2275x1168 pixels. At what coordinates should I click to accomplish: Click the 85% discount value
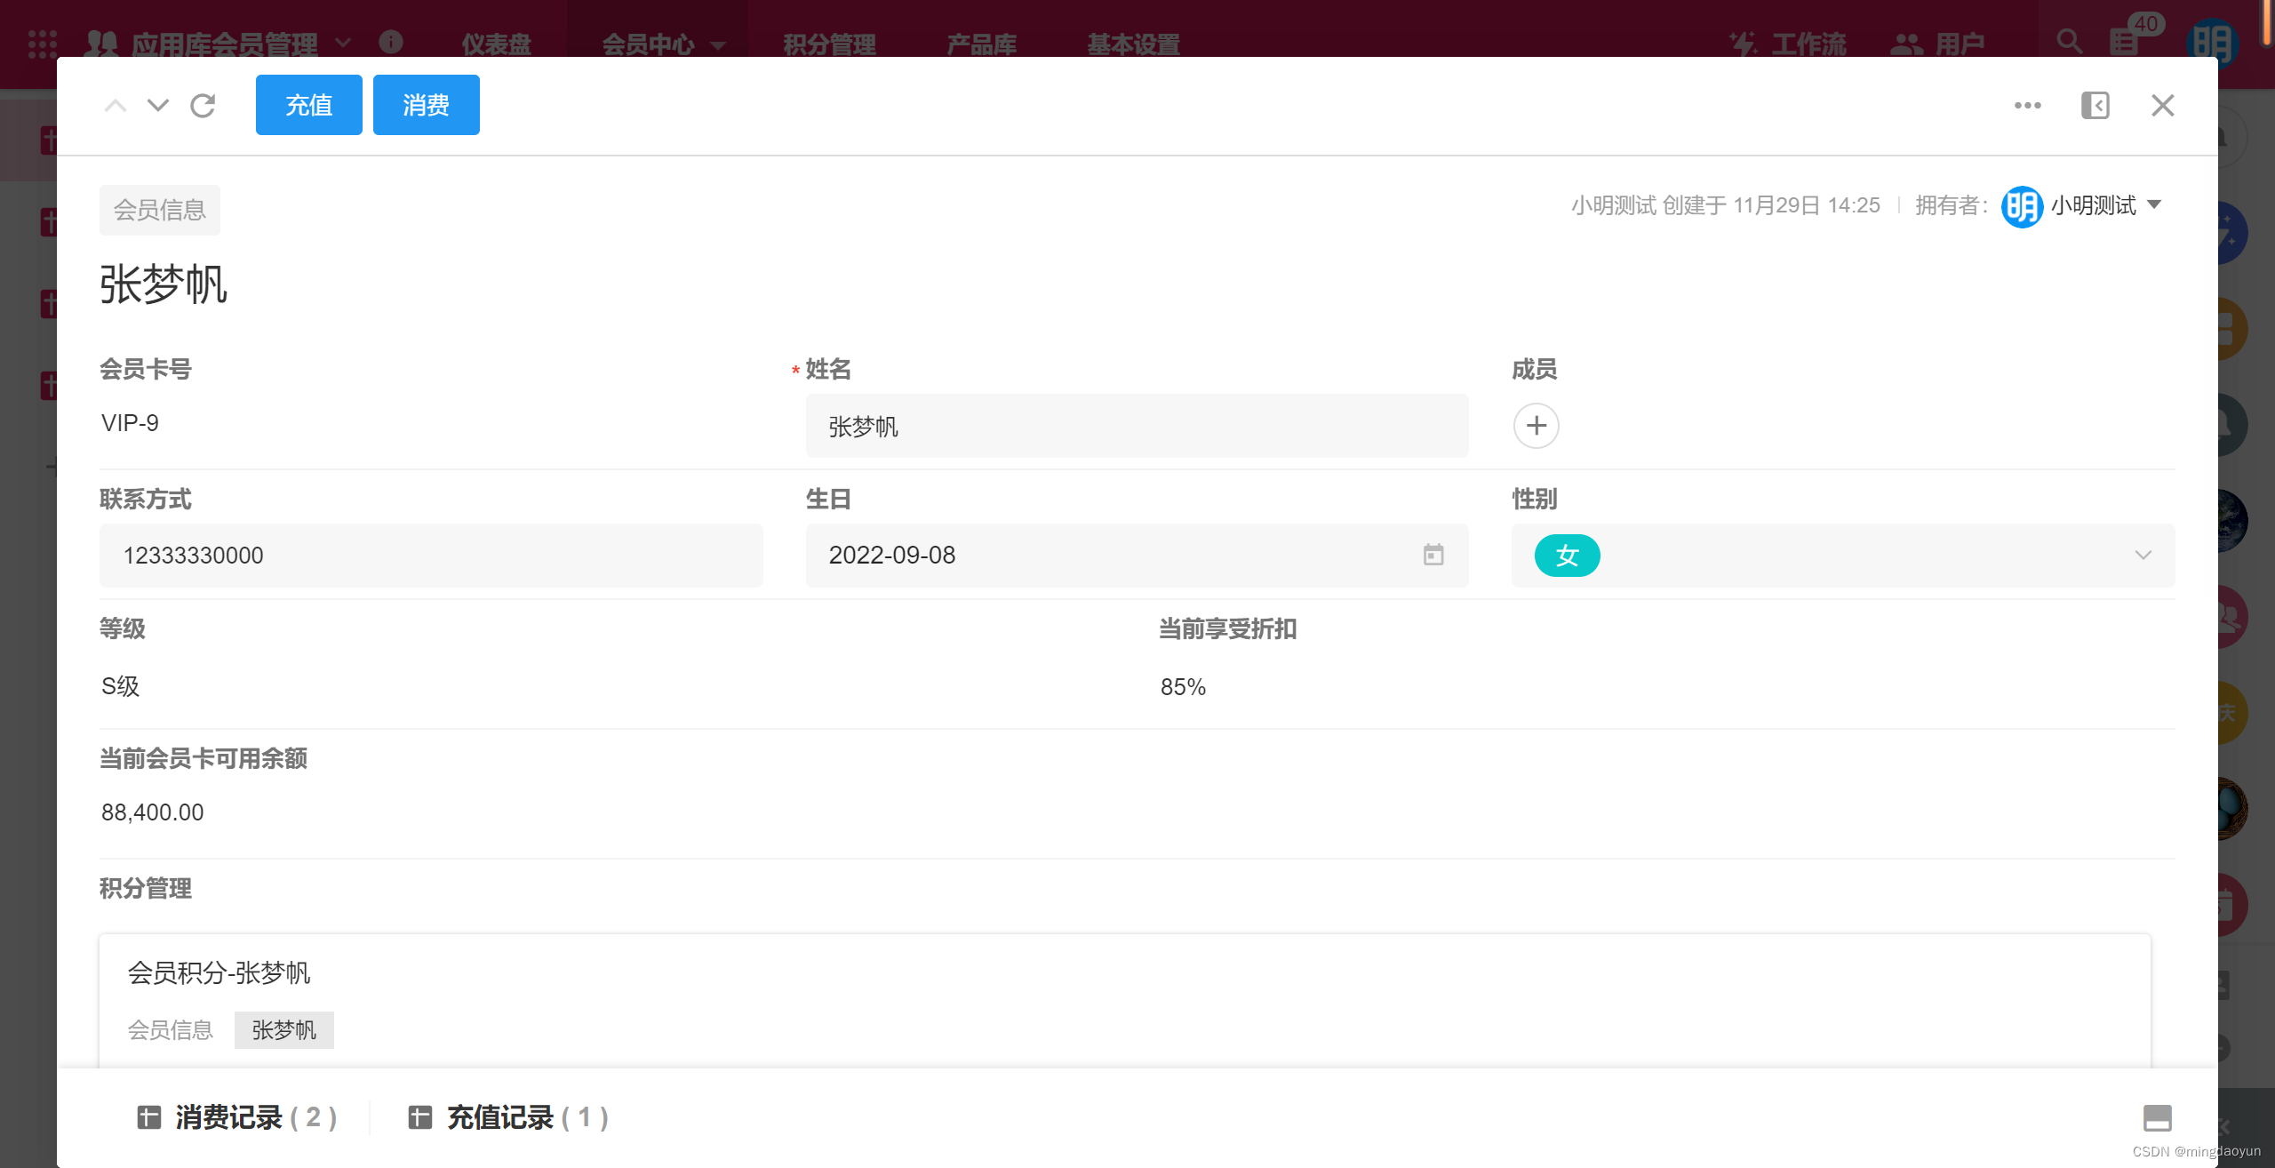point(1183,687)
